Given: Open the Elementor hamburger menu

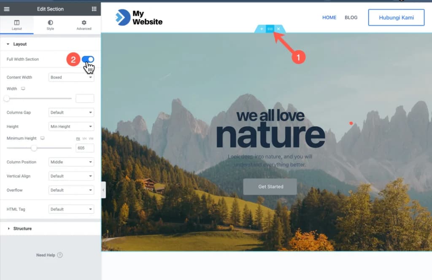Looking at the screenshot, I should 6,9.
